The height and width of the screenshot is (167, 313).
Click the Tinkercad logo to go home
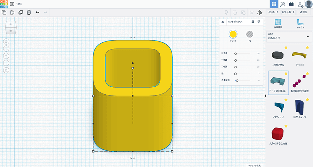pos(4,4)
